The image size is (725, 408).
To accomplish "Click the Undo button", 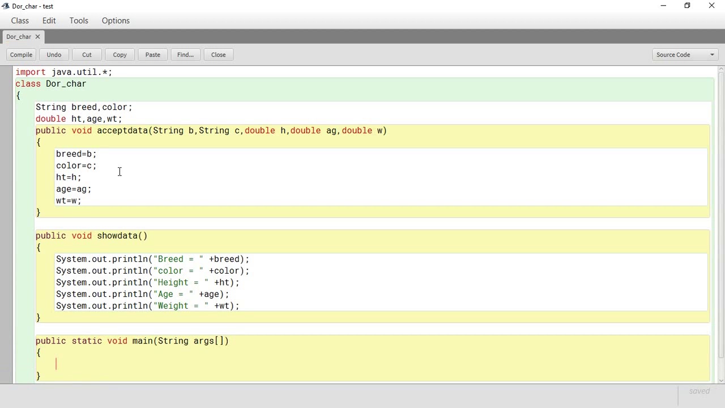I will [54, 55].
